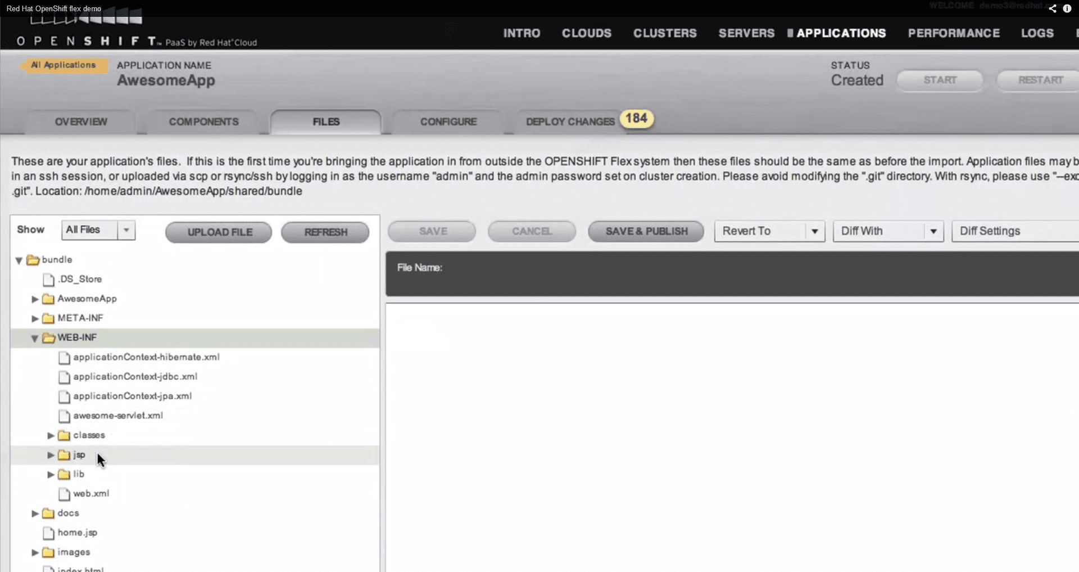
Task: Click the SAVE button
Action: point(433,231)
